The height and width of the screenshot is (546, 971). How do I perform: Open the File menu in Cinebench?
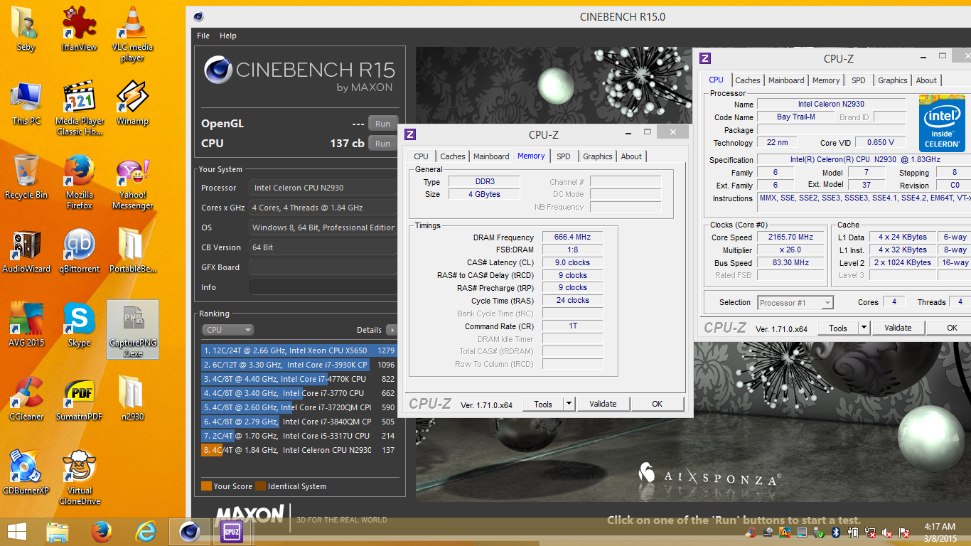pyautogui.click(x=203, y=36)
